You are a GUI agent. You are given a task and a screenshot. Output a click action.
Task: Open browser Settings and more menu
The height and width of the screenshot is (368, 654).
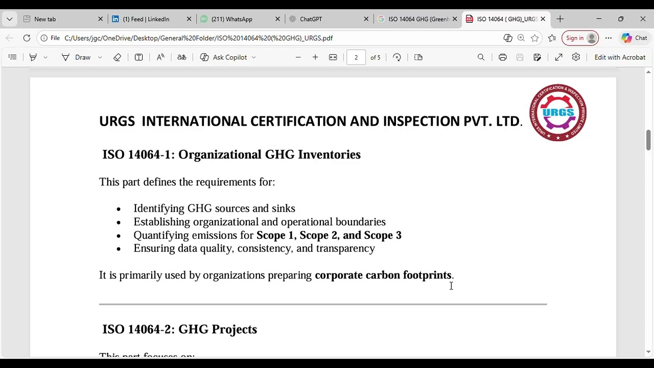click(609, 38)
